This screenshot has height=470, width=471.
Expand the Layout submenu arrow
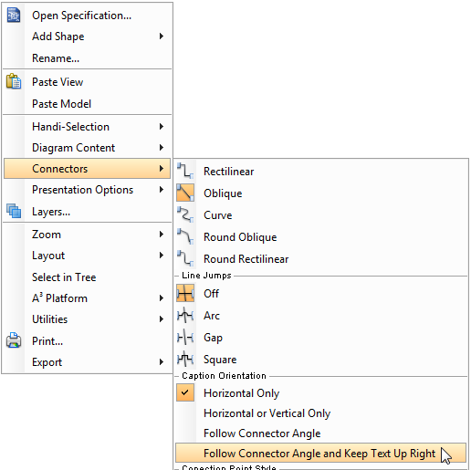[x=162, y=255]
